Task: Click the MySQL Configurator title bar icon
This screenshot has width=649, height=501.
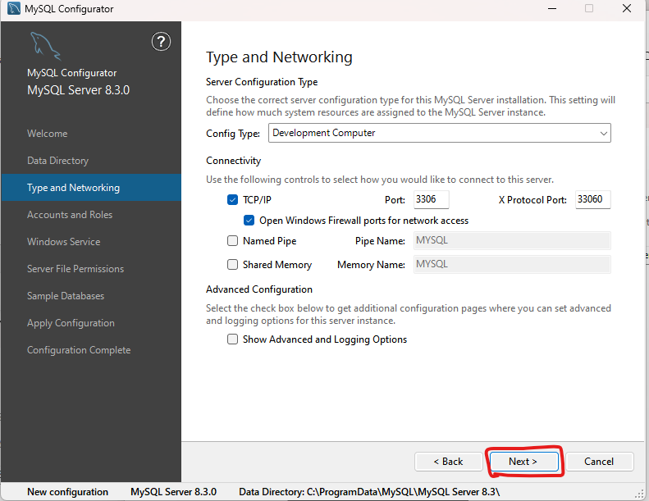Action: pos(14,9)
